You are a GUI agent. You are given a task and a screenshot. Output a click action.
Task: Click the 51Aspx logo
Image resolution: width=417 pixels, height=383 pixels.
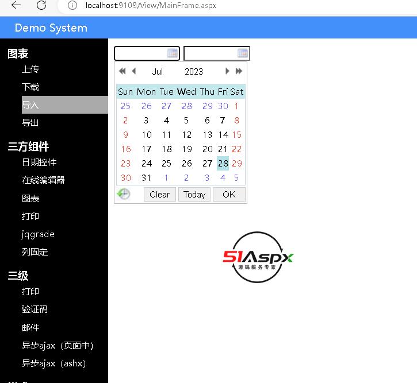point(258,257)
